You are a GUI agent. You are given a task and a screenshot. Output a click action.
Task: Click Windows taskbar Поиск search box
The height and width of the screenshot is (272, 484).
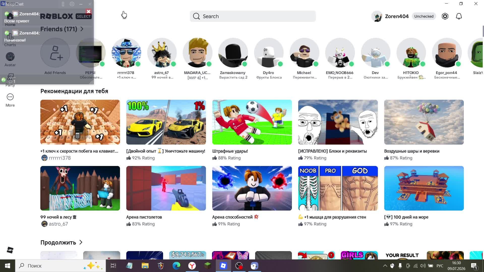[60, 266]
